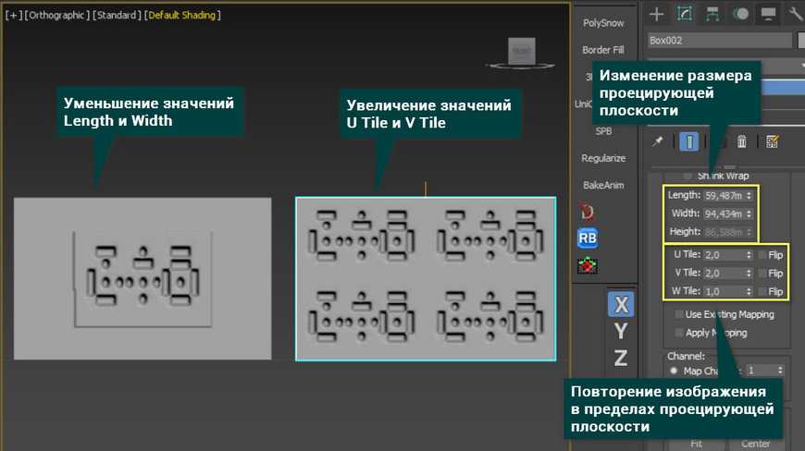Viewport: 805px width, 451px height.
Task: Click the Pin Stack icon
Action: click(x=658, y=141)
